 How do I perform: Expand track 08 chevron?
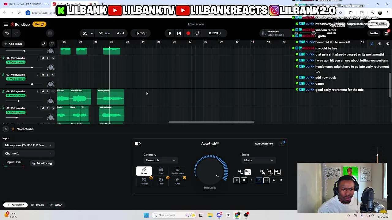pos(53,91)
